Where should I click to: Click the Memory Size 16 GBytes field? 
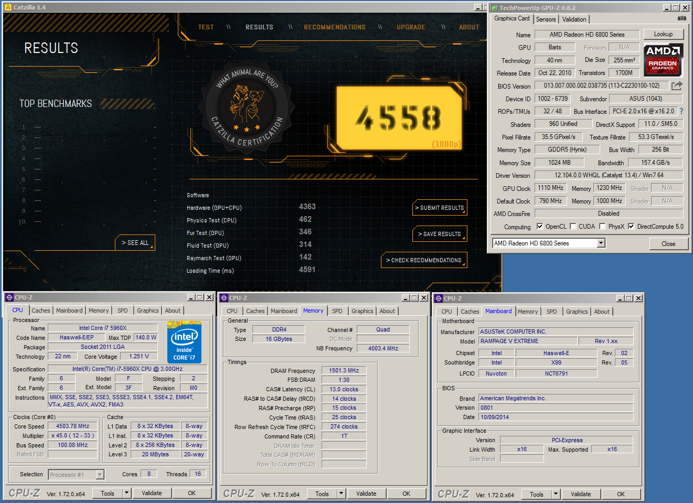(x=279, y=339)
